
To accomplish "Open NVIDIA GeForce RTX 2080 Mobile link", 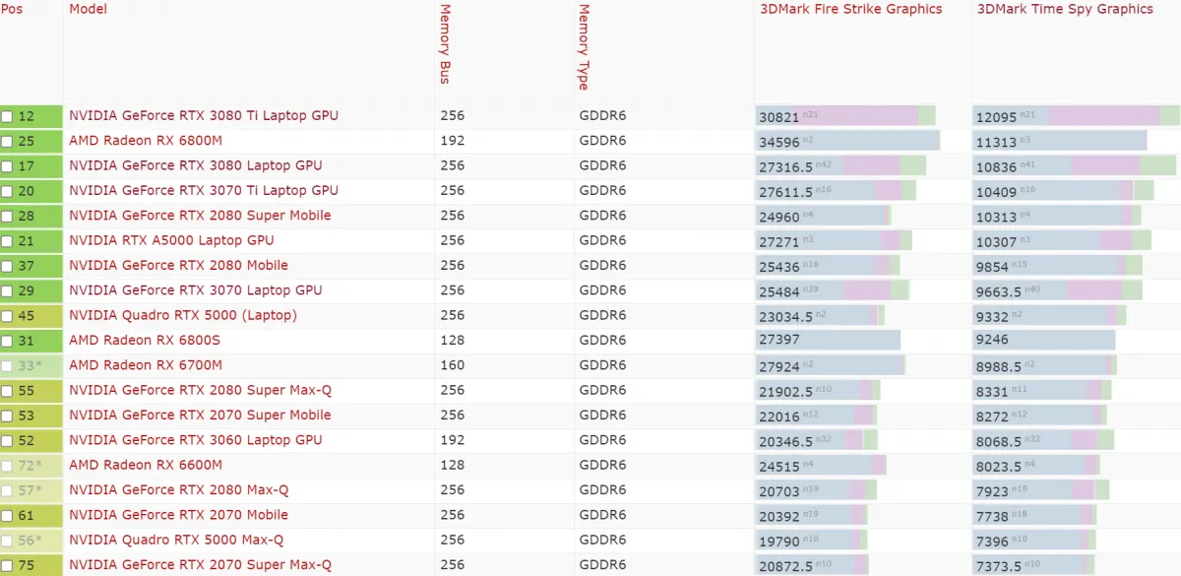I will pos(179,265).
